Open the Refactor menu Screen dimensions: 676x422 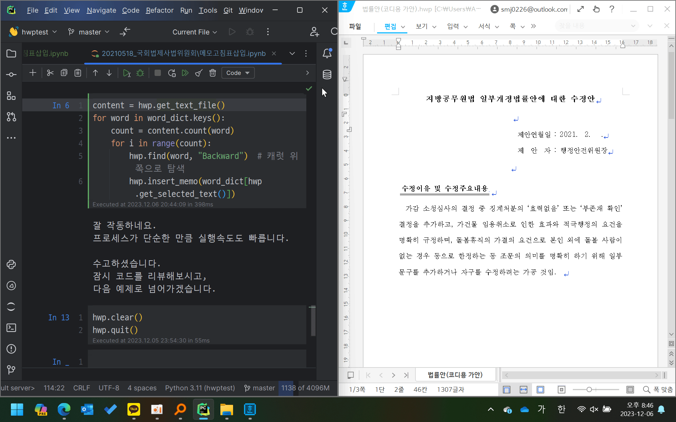point(159,10)
